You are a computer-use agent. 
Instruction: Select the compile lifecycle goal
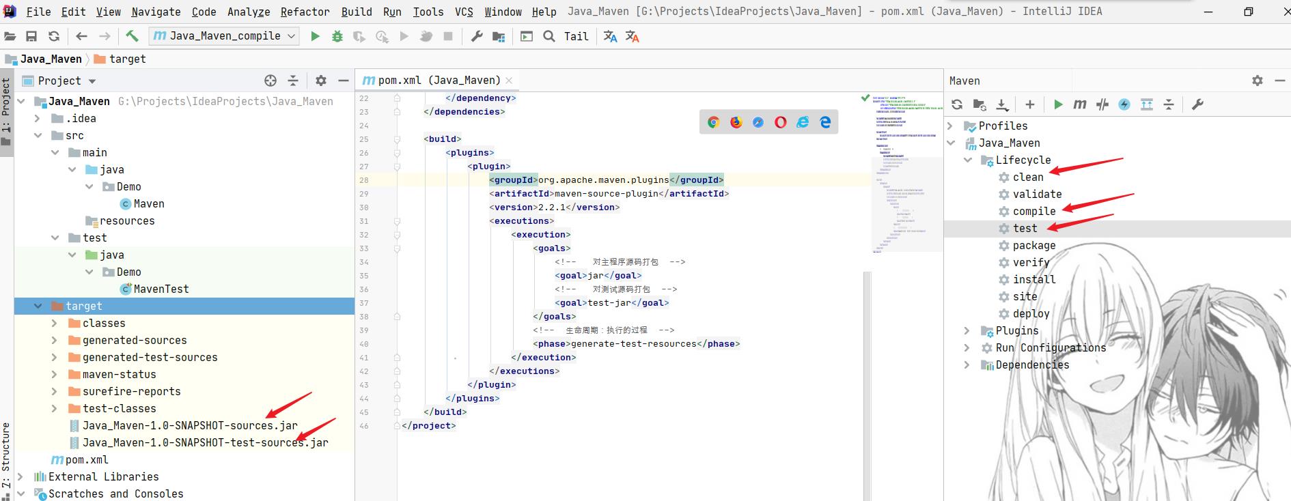pyautogui.click(x=1034, y=212)
